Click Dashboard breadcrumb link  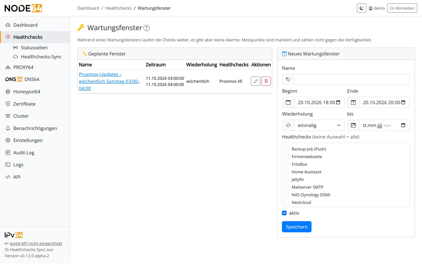tap(88, 8)
